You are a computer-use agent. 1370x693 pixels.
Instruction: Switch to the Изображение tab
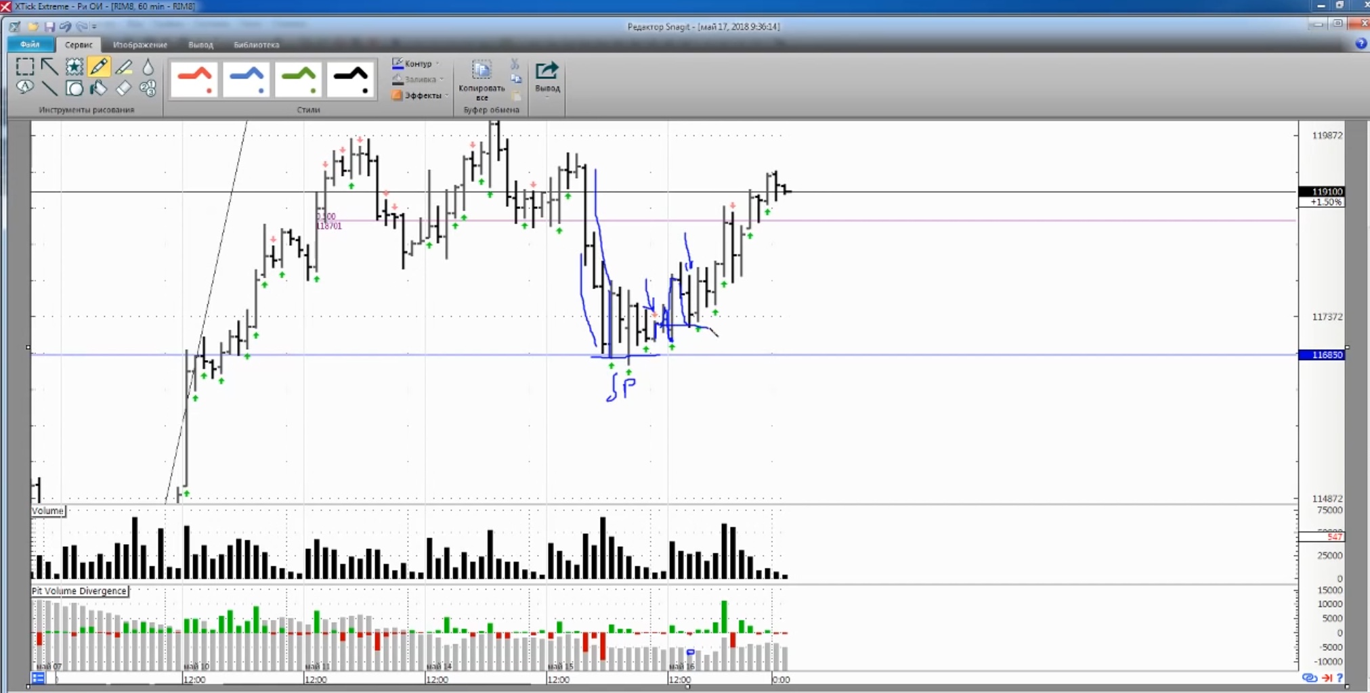pyautogui.click(x=140, y=45)
